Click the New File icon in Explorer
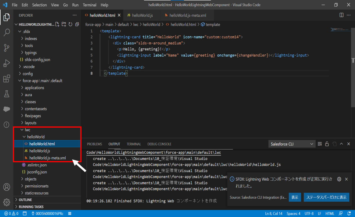355x217 pixels. click(57, 25)
